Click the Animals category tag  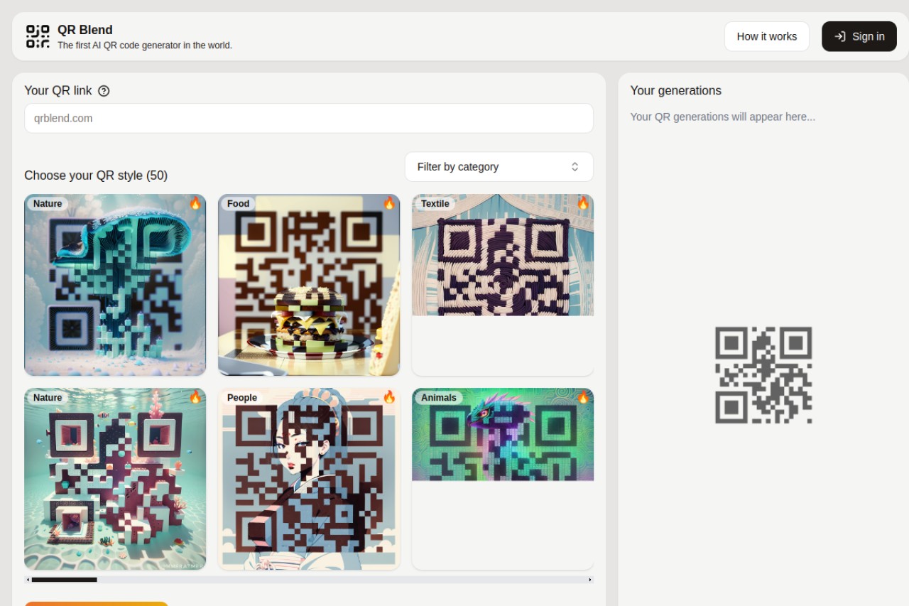[438, 398]
